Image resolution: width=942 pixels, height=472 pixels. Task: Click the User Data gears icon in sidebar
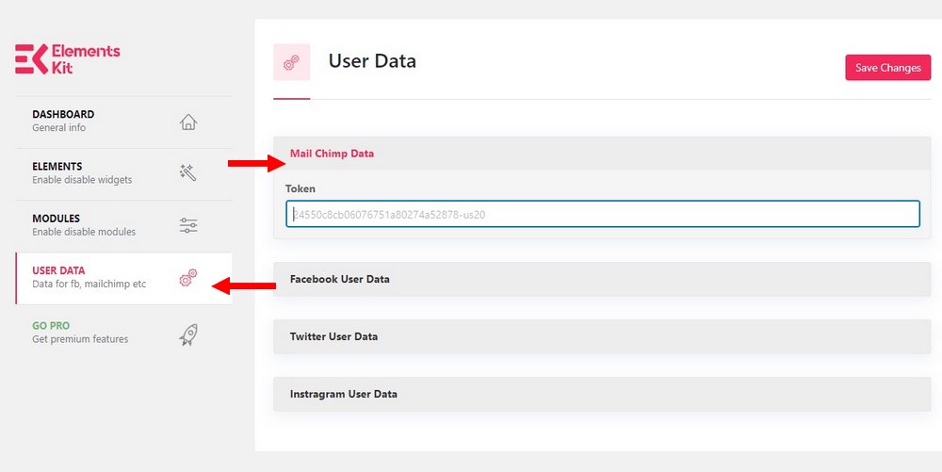click(x=188, y=278)
